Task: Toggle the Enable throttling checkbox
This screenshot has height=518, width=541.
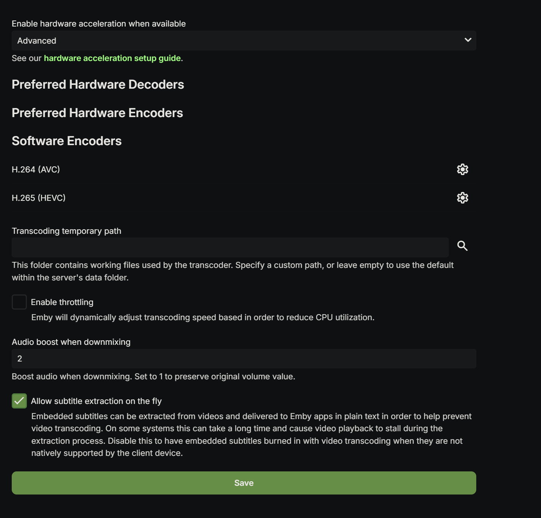Action: pyautogui.click(x=19, y=302)
